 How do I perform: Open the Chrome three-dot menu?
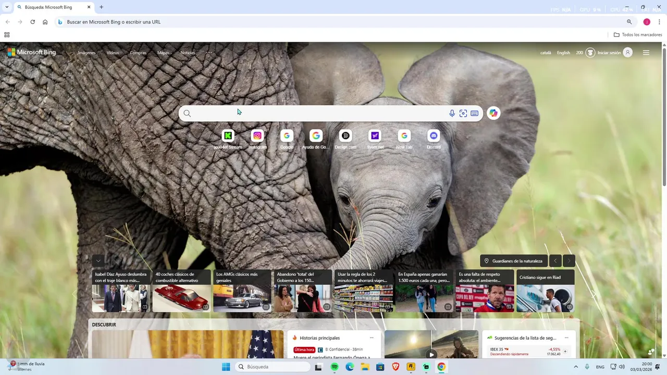point(659,22)
